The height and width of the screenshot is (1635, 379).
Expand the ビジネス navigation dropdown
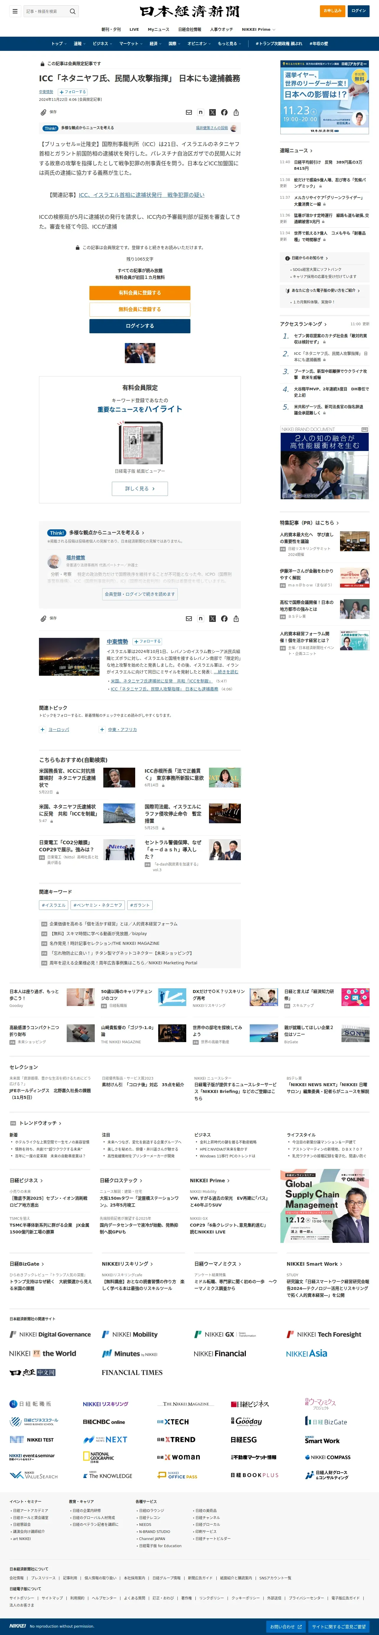click(x=102, y=44)
